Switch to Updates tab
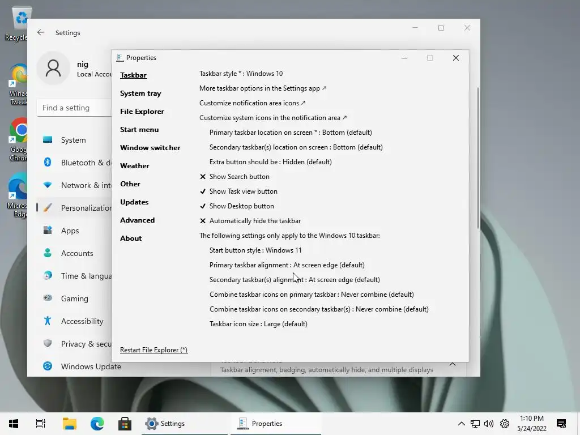 point(134,202)
